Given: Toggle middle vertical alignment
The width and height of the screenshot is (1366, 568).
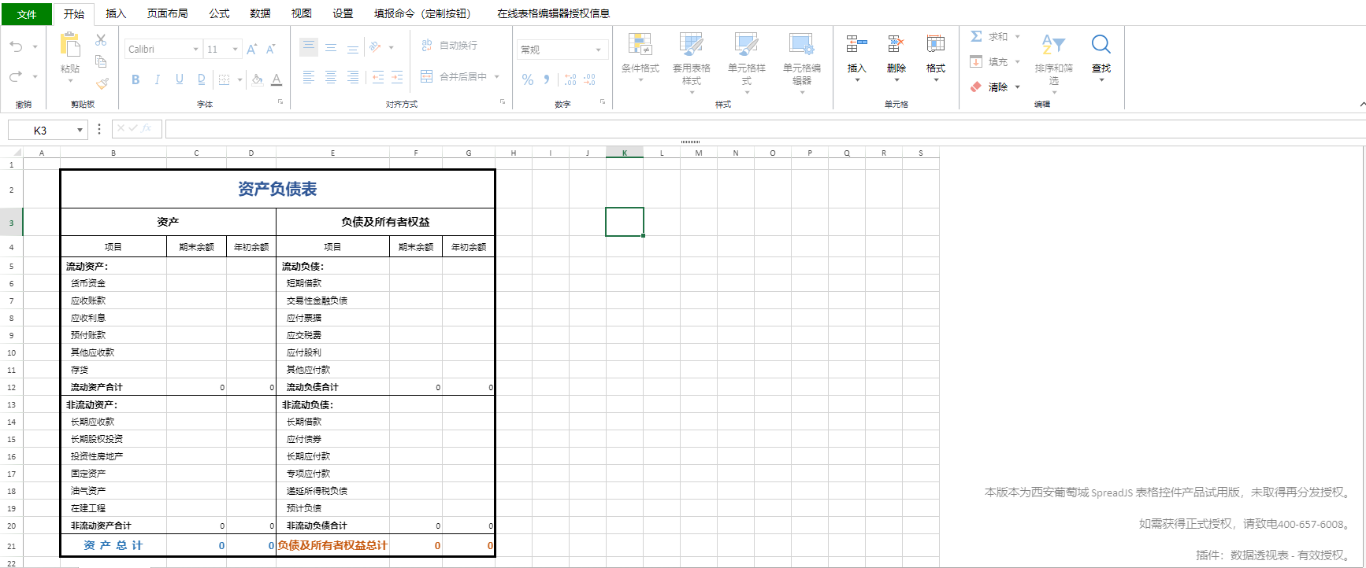Looking at the screenshot, I should (331, 47).
